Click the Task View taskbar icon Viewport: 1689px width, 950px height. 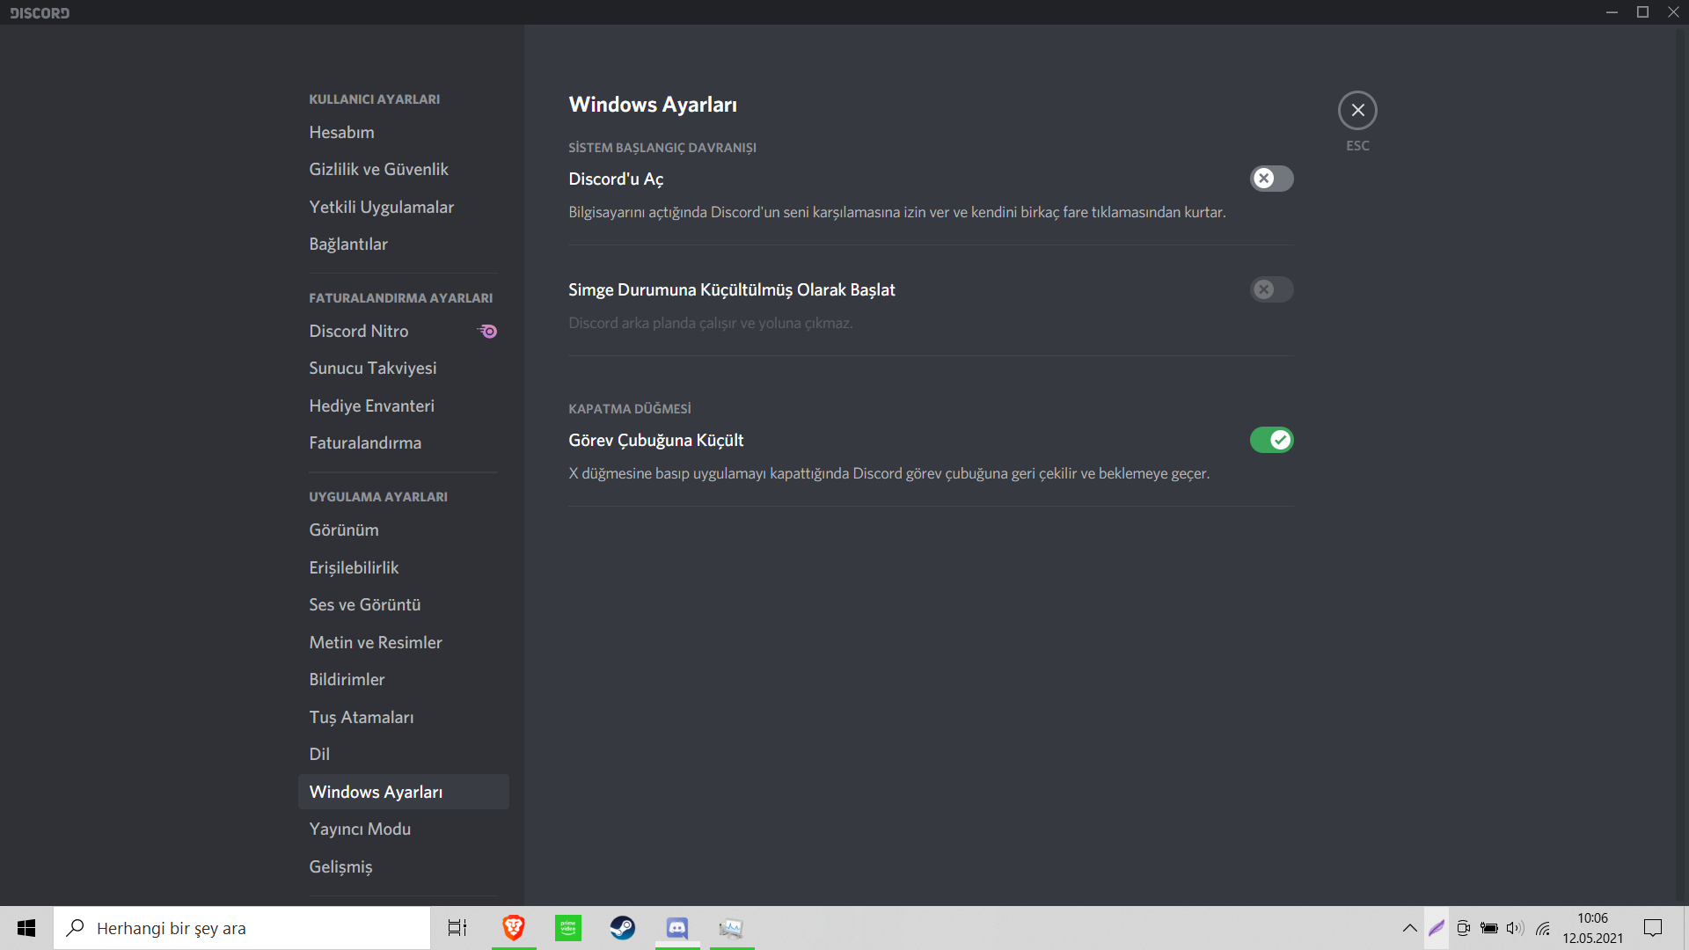(x=457, y=928)
